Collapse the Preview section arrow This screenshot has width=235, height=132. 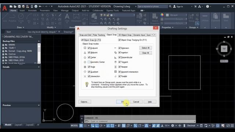[39, 105]
